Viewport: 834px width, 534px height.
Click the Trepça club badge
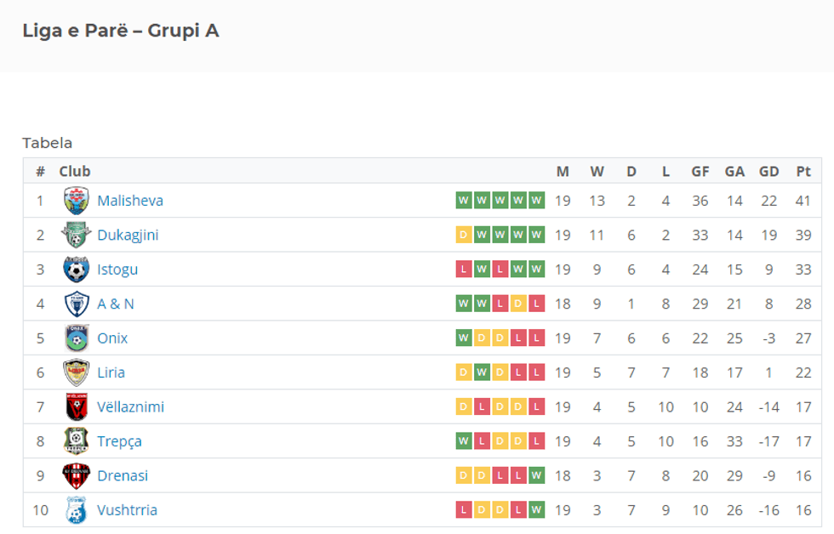(x=76, y=441)
